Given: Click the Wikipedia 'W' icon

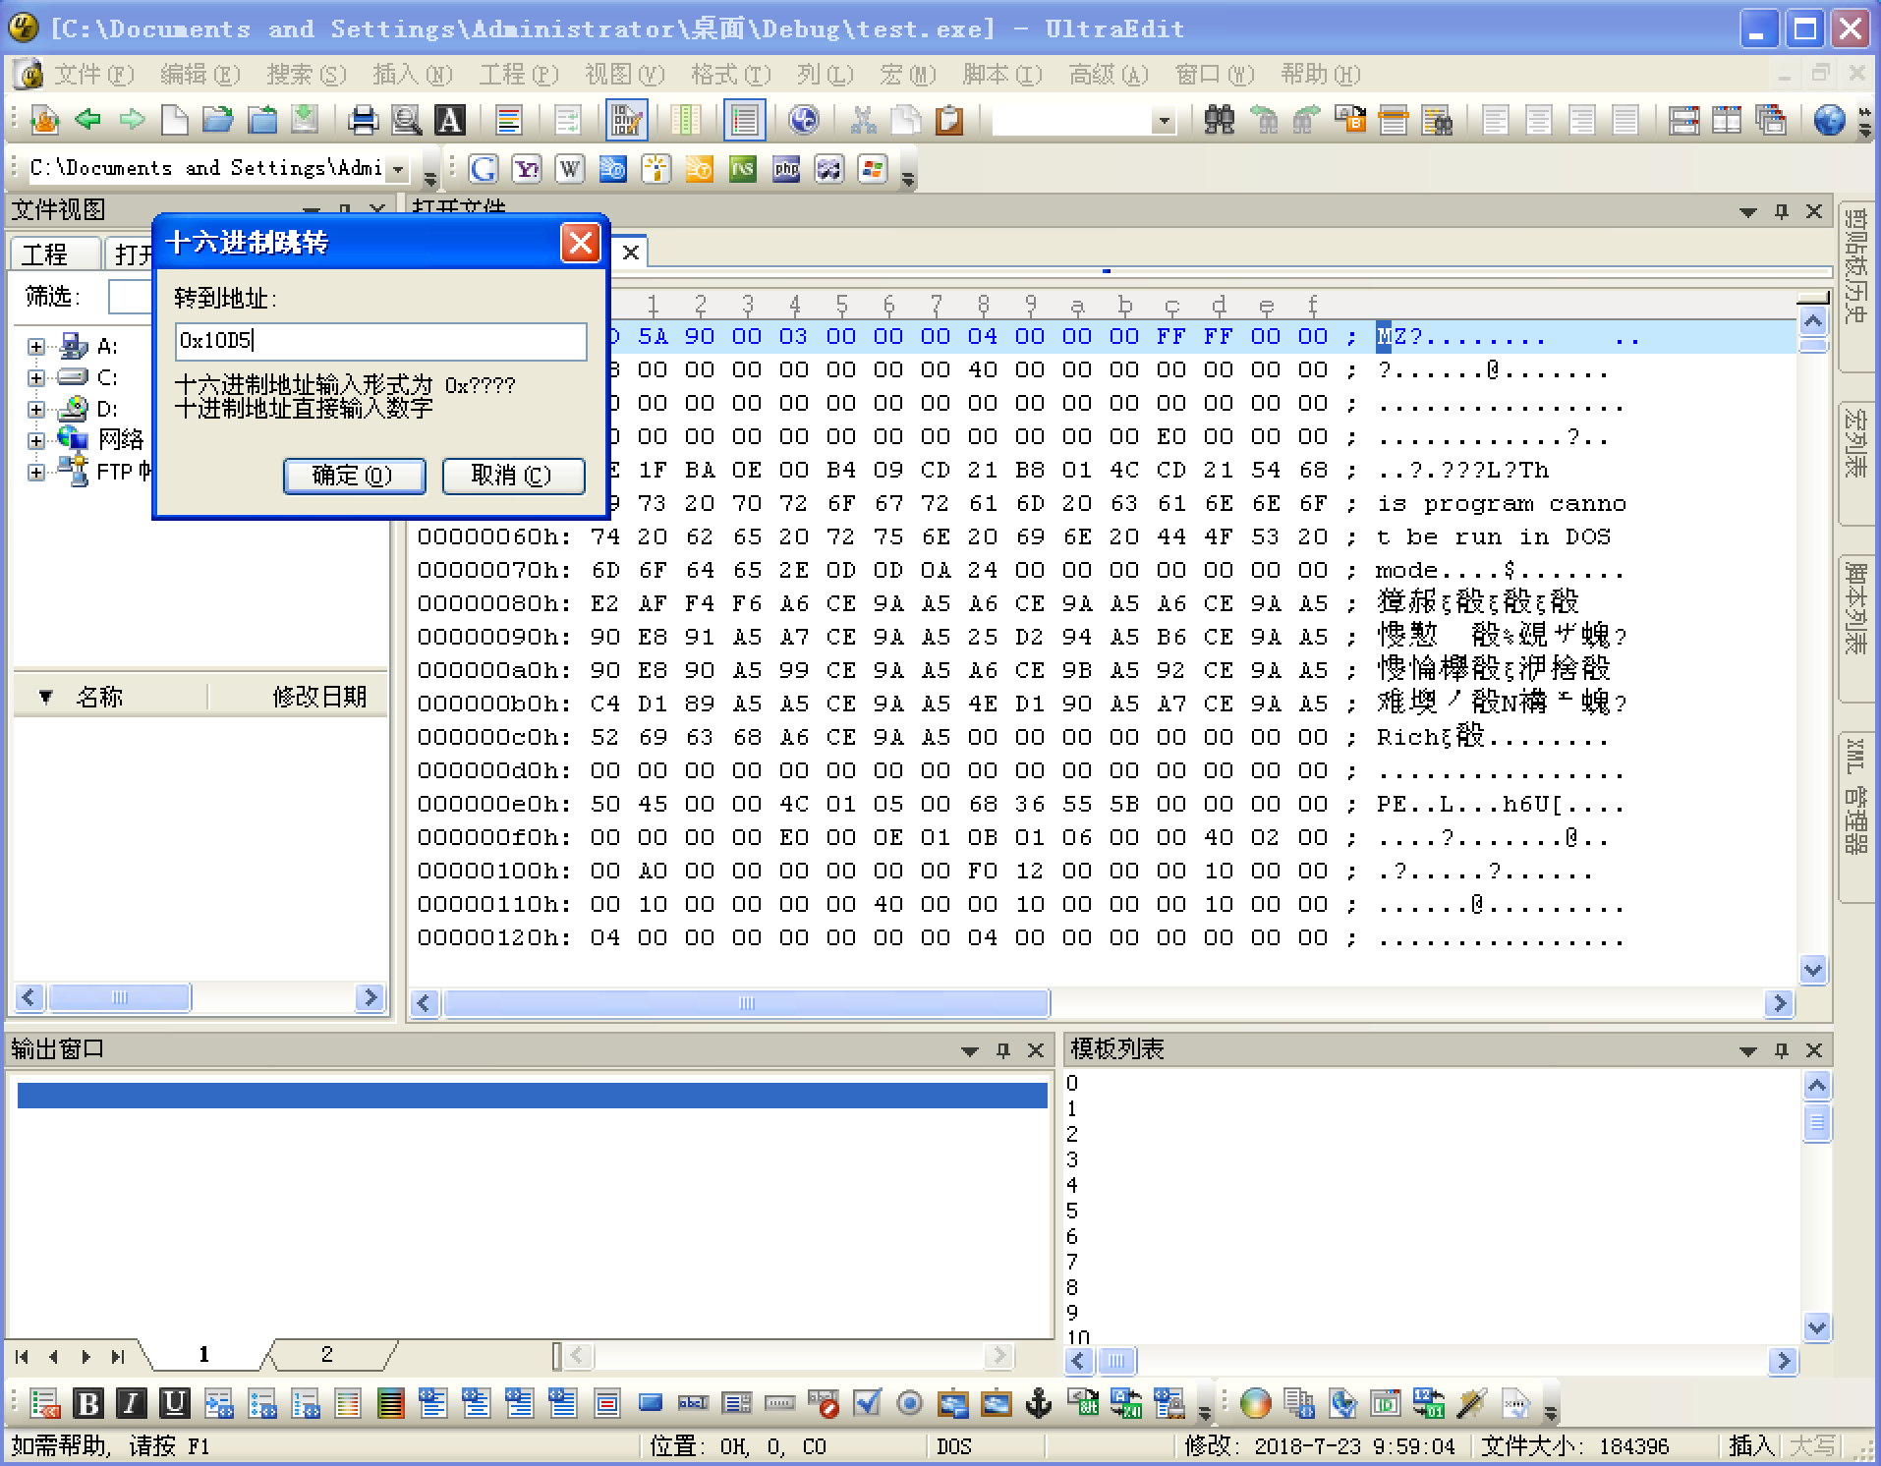Looking at the screenshot, I should coord(569,169).
